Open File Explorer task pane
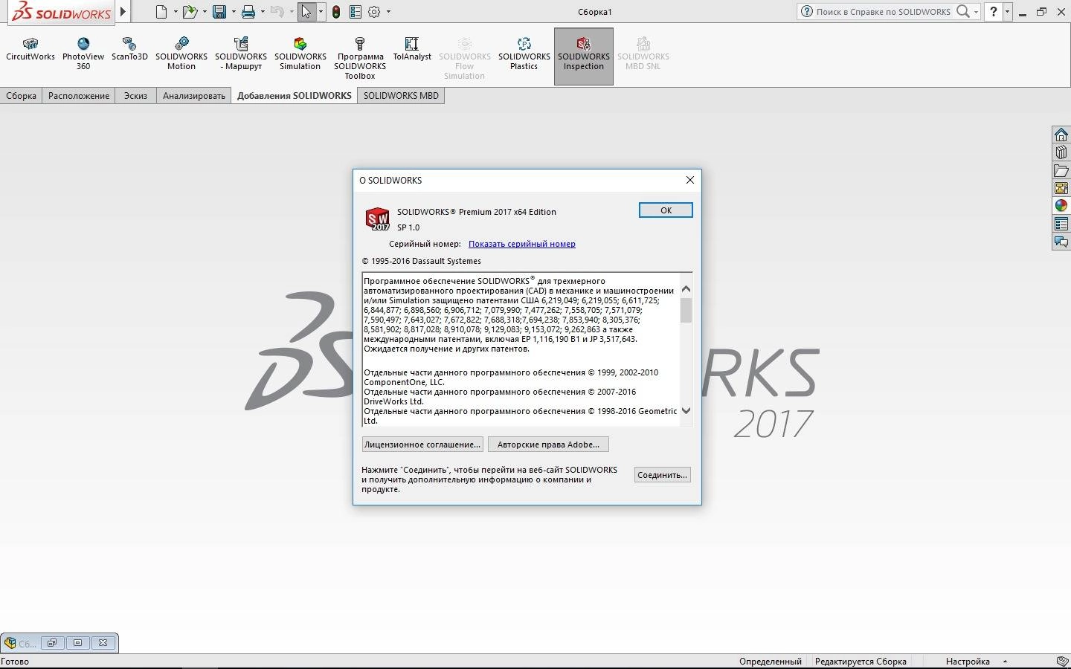 [1061, 170]
